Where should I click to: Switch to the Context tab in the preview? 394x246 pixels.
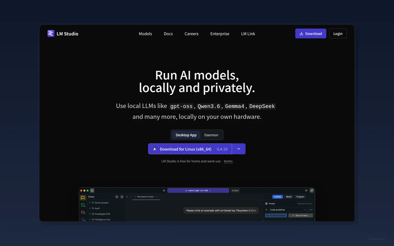tap(278, 197)
